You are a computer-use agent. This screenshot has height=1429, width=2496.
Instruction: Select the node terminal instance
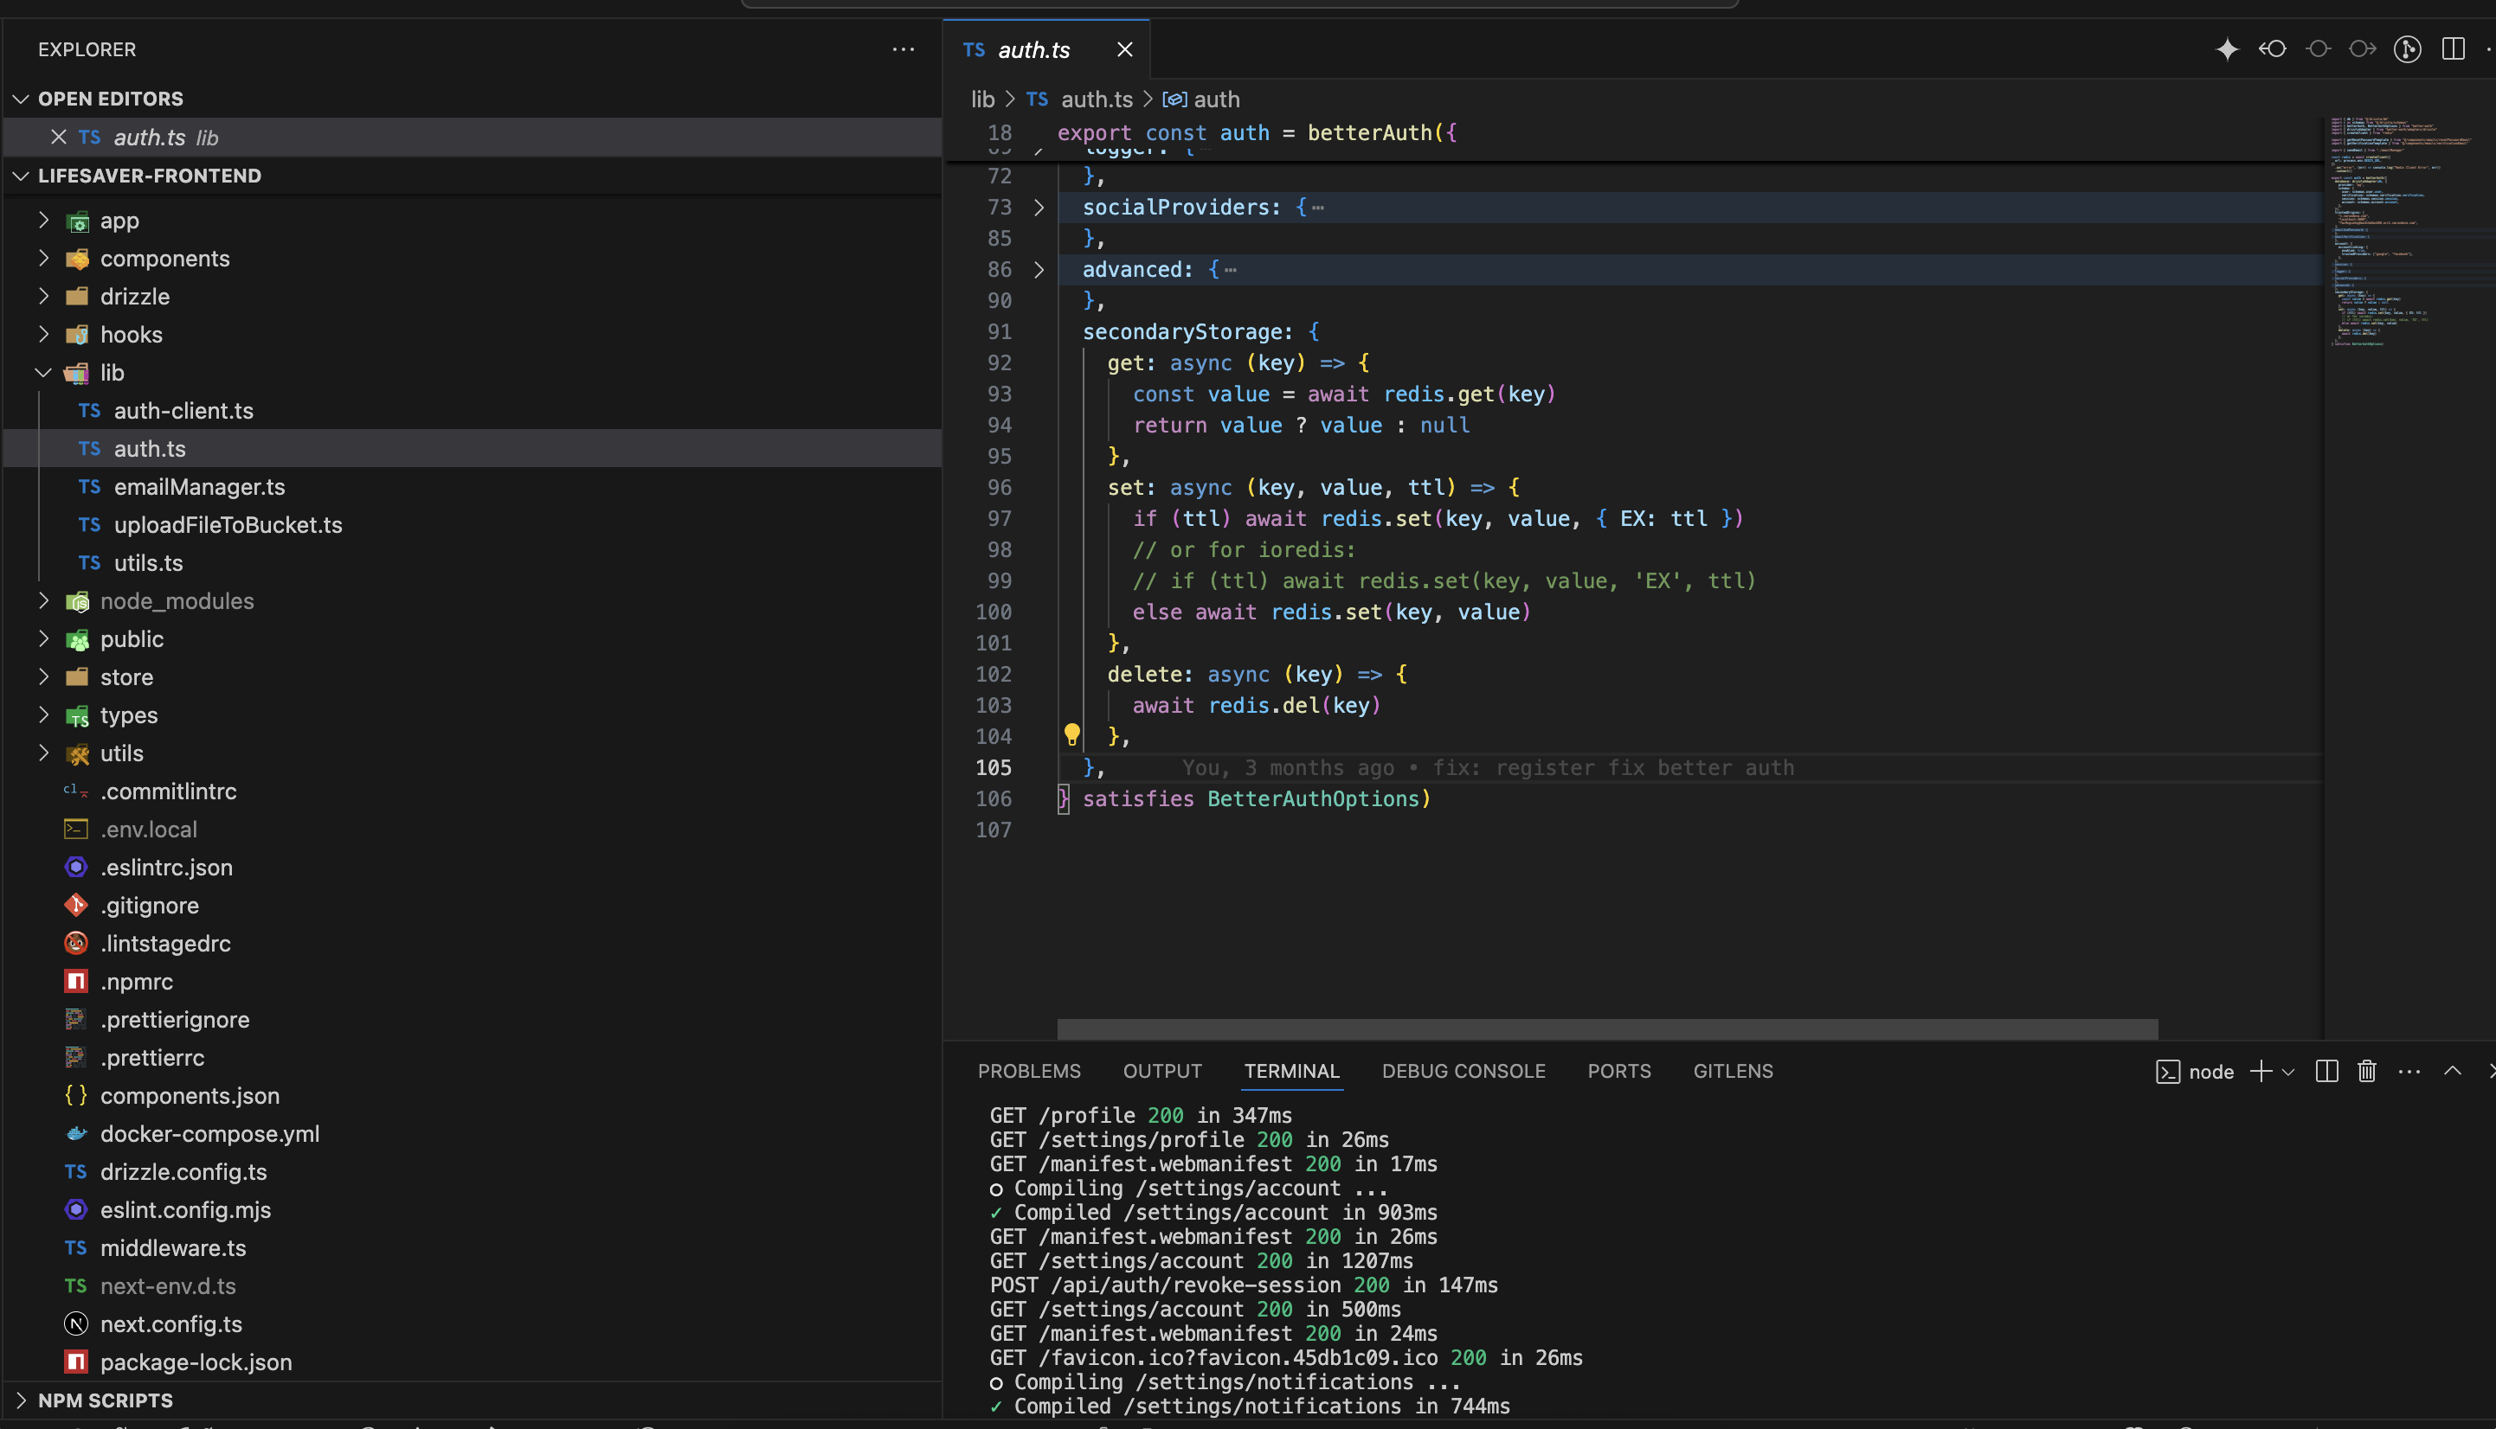[2195, 1072]
